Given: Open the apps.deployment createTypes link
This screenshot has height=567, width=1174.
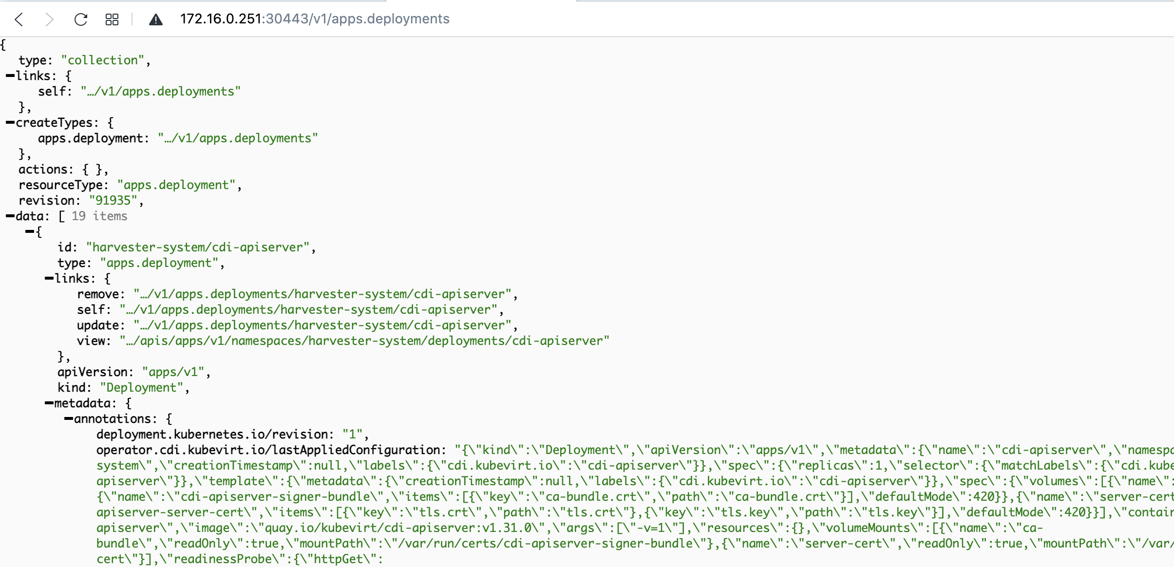Looking at the screenshot, I should [x=237, y=138].
